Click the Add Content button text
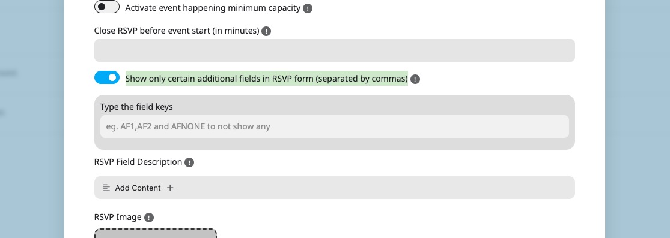 click(x=138, y=188)
